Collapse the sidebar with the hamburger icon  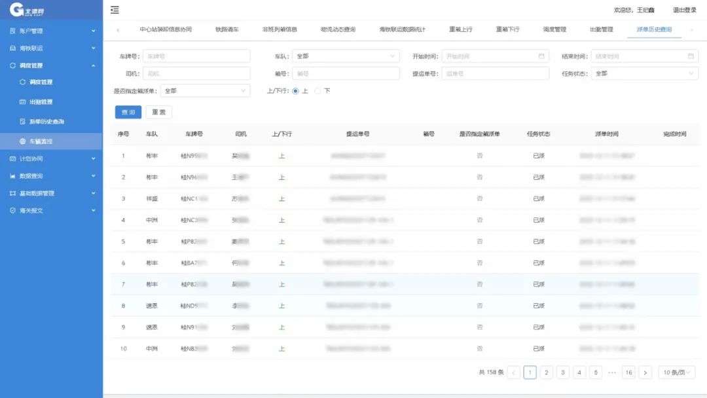pos(115,10)
